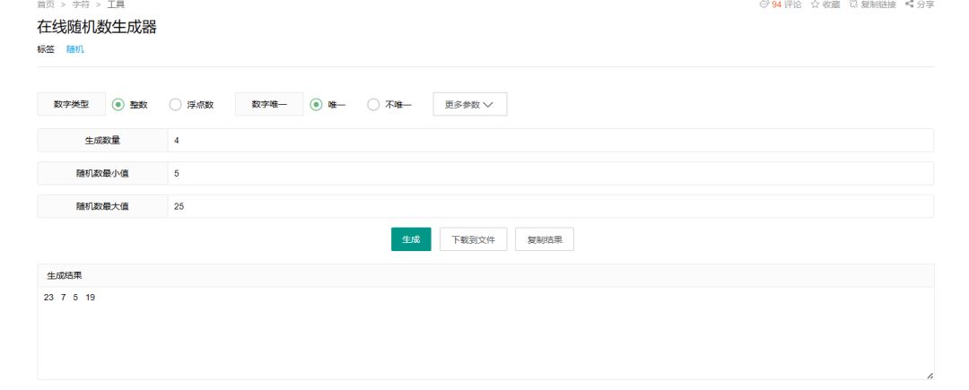
Task: Select the 整数 radio button
Action: tap(118, 104)
